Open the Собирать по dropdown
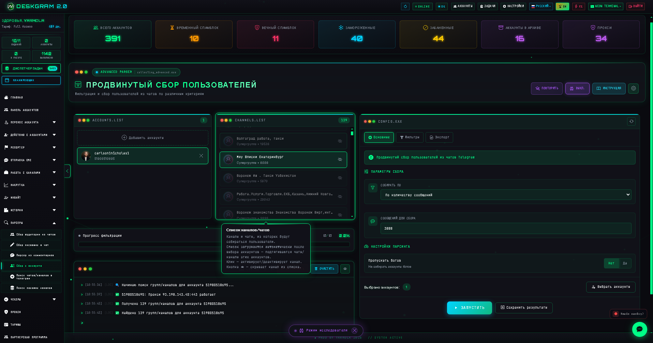 coord(506,195)
